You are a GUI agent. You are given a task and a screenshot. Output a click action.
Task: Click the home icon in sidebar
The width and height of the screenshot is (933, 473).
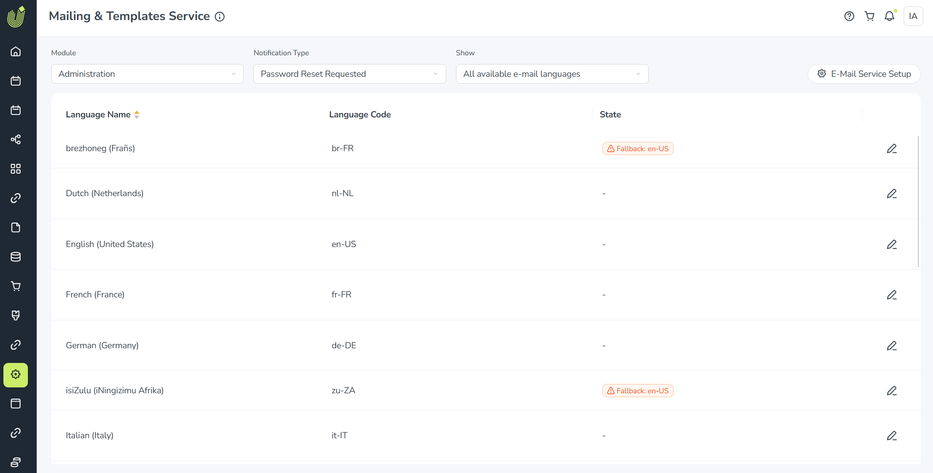point(16,51)
